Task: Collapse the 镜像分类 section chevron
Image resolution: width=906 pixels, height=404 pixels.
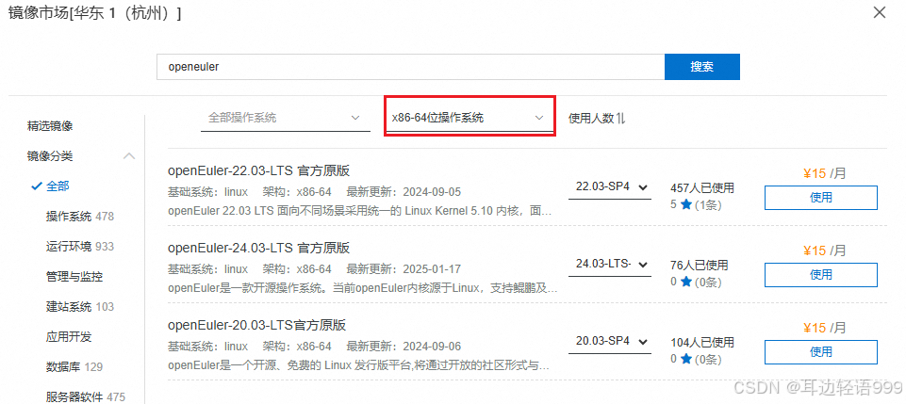Action: pyautogui.click(x=129, y=156)
